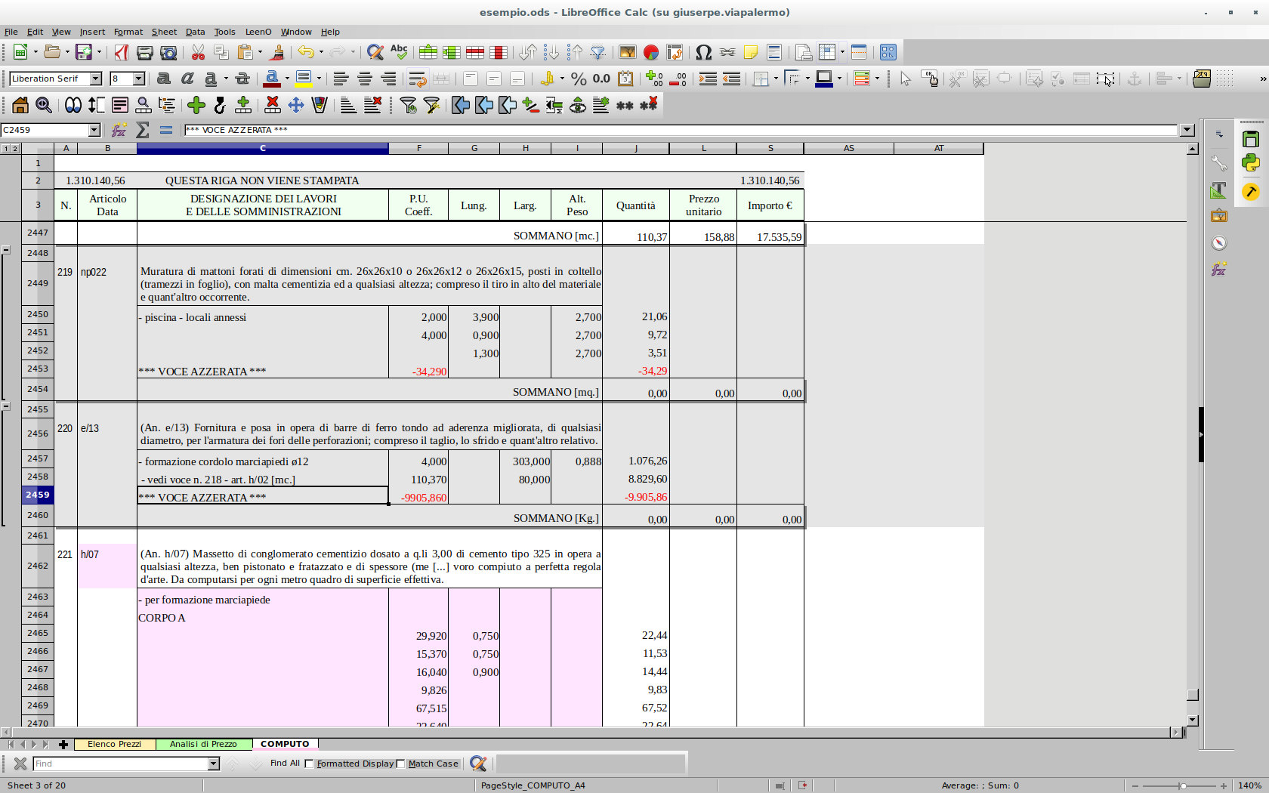Viewport: 1269px width, 793px height.
Task: Open the font color dropdown arrow
Action: [x=287, y=79]
